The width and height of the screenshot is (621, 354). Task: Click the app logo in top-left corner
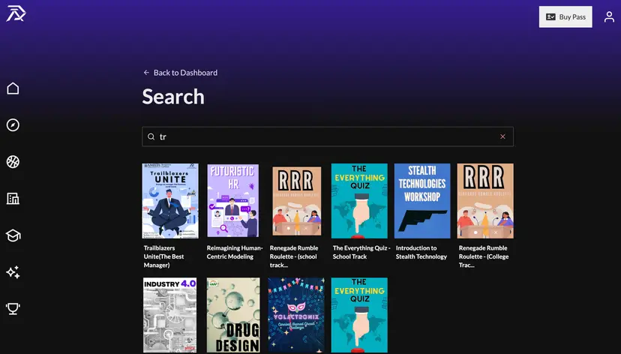(x=16, y=13)
